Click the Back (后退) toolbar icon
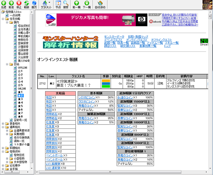 [4, 3]
